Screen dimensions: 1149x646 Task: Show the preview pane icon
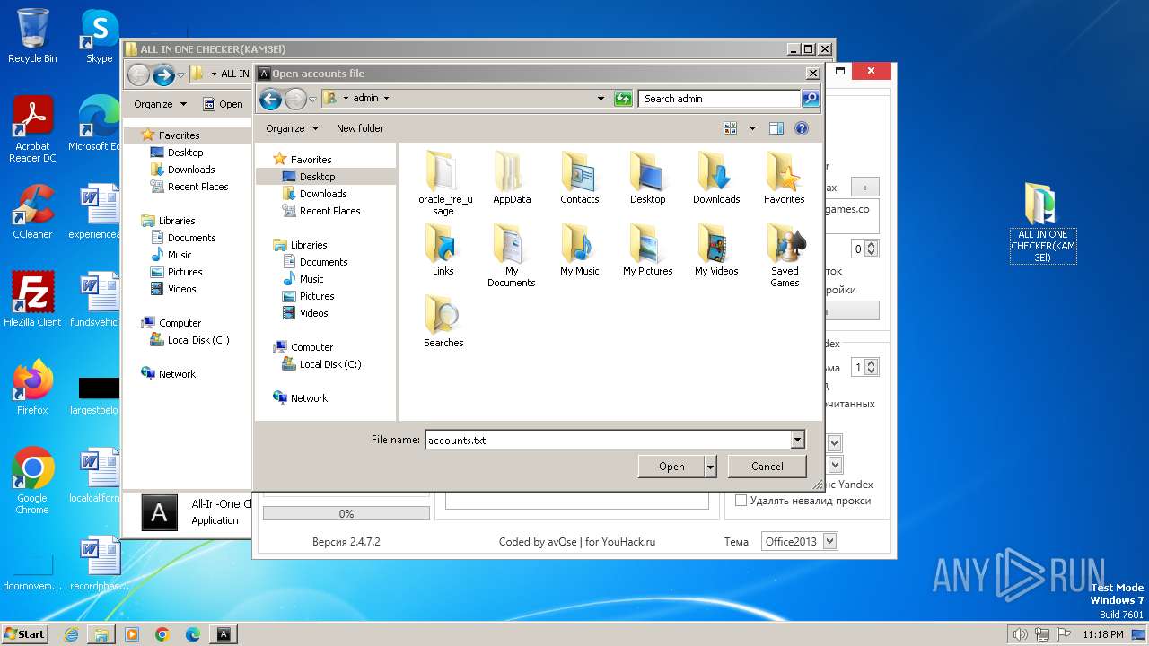(776, 128)
